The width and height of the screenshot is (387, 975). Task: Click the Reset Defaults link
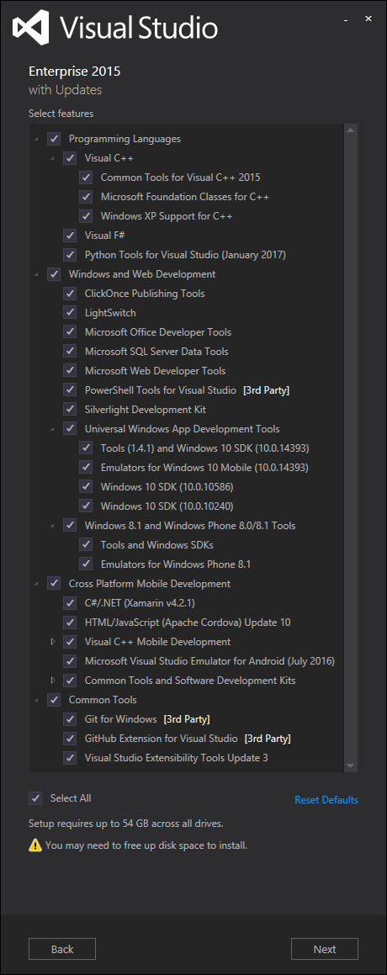tap(326, 800)
